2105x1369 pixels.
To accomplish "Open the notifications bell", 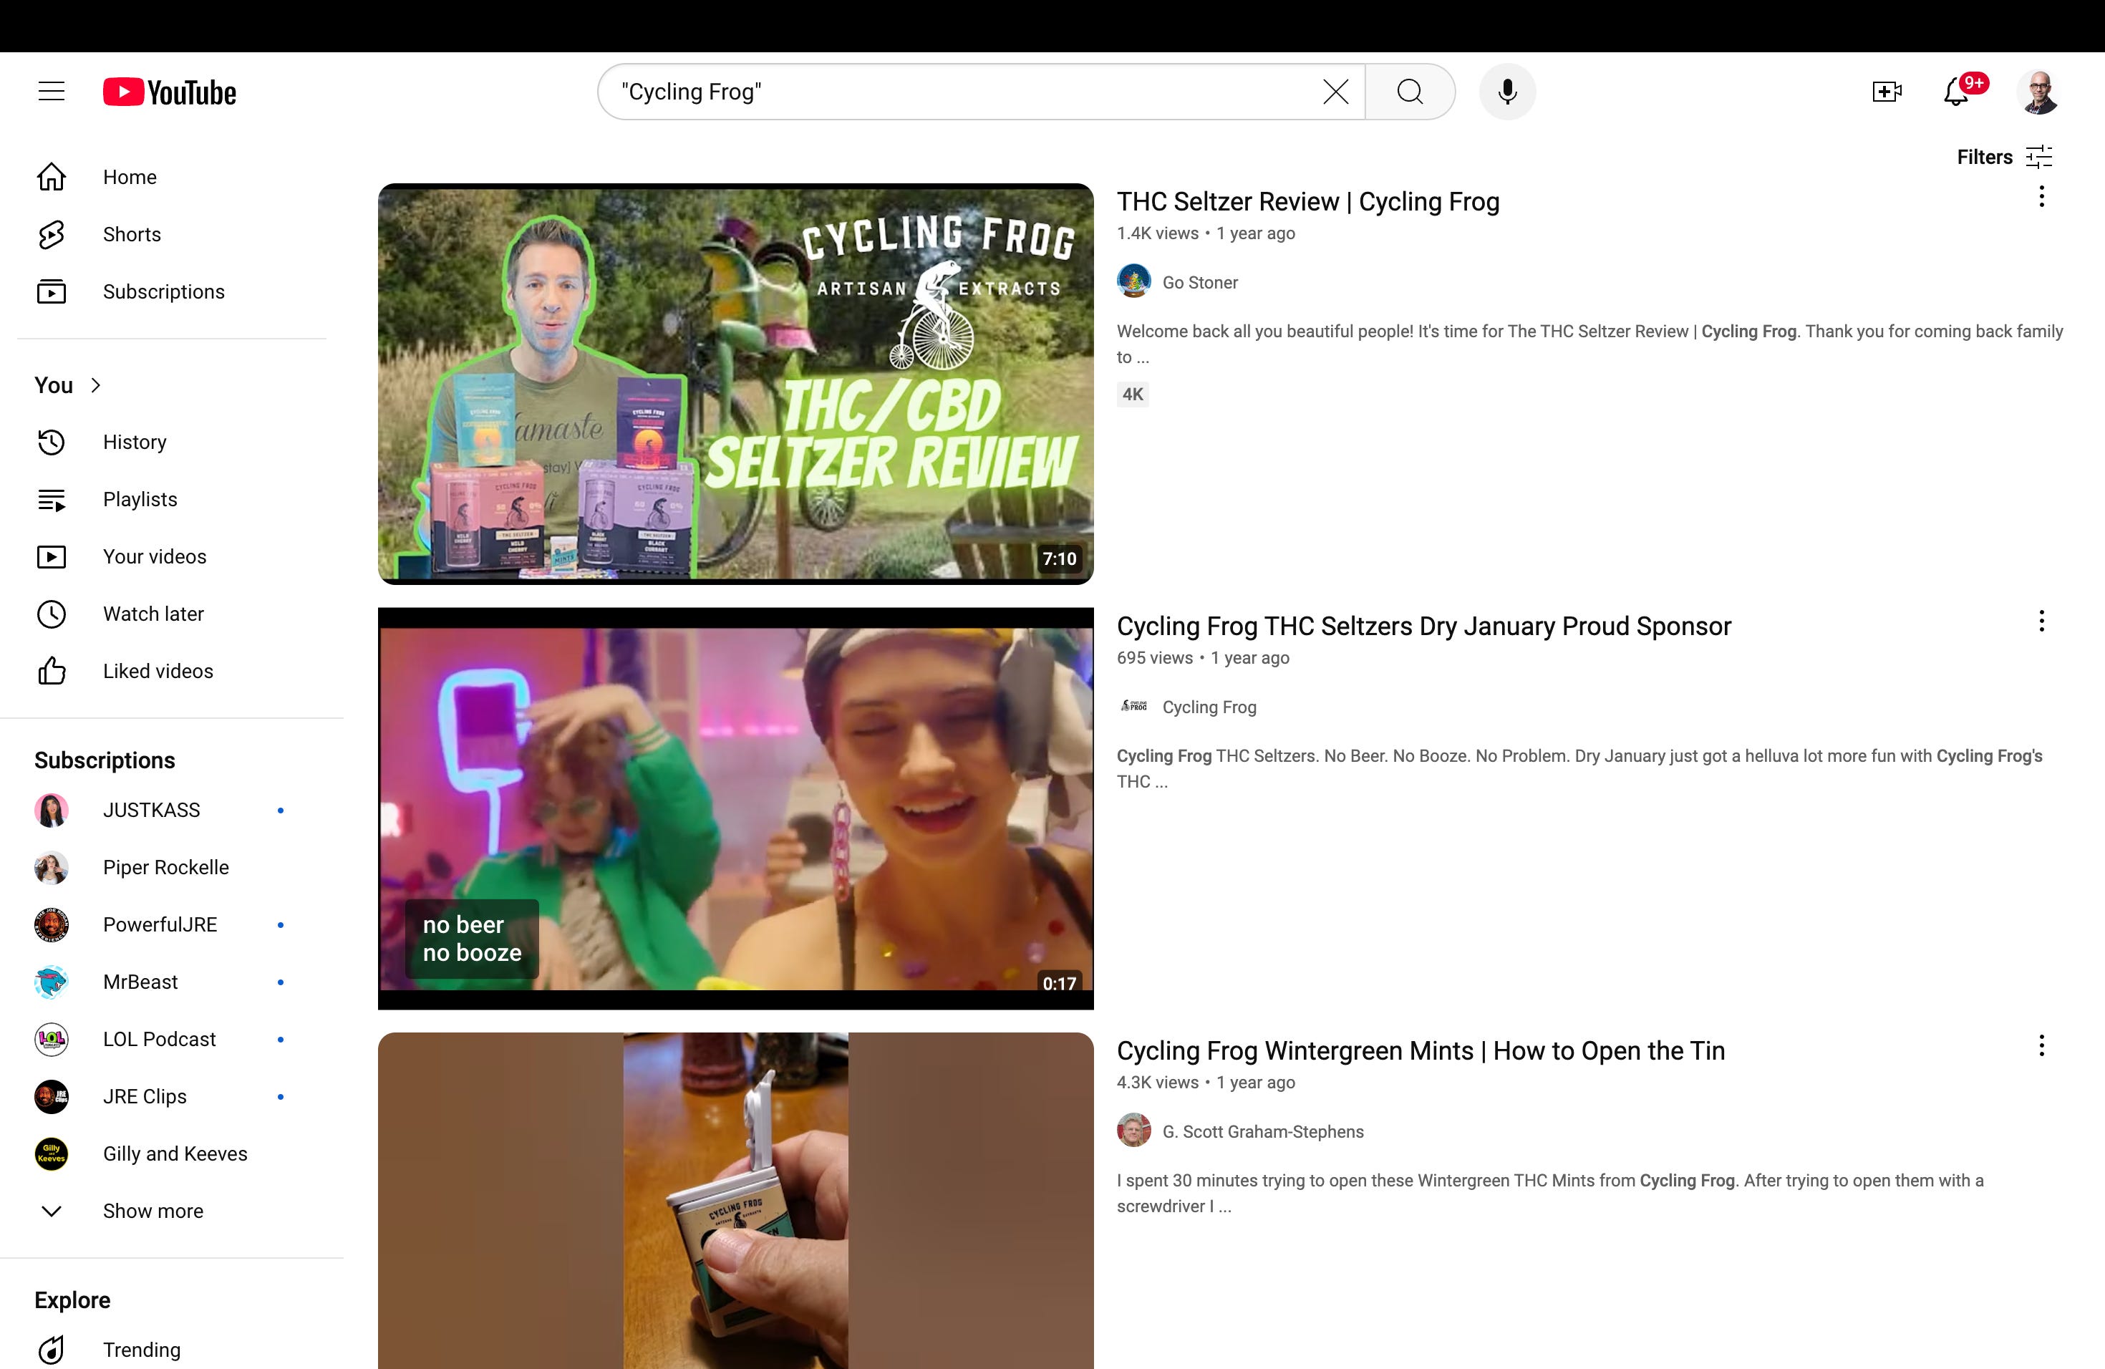I will [x=1955, y=92].
